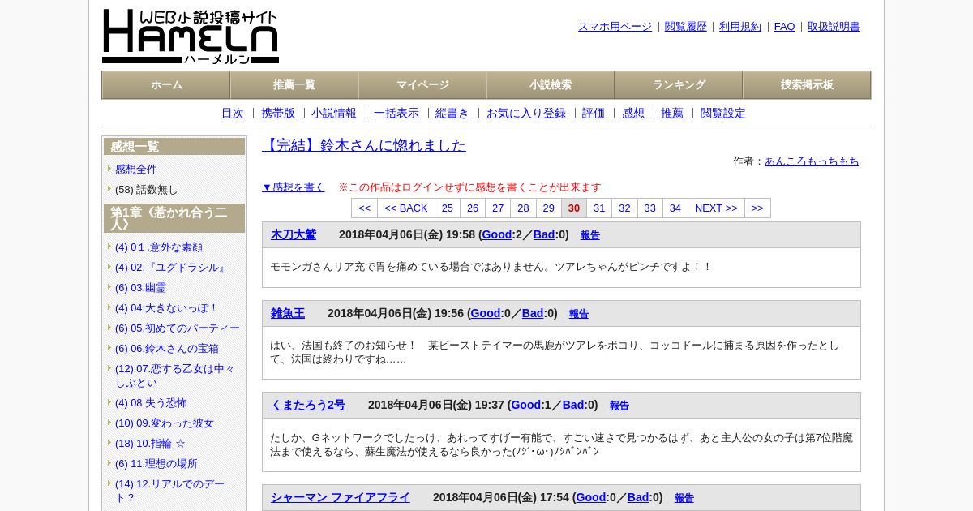973x511 pixels.
Task: Switch to the 携帯版 view
Action: coord(278,113)
